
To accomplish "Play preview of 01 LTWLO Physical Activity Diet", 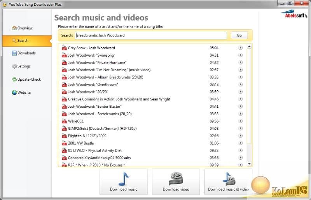I will (240, 150).
